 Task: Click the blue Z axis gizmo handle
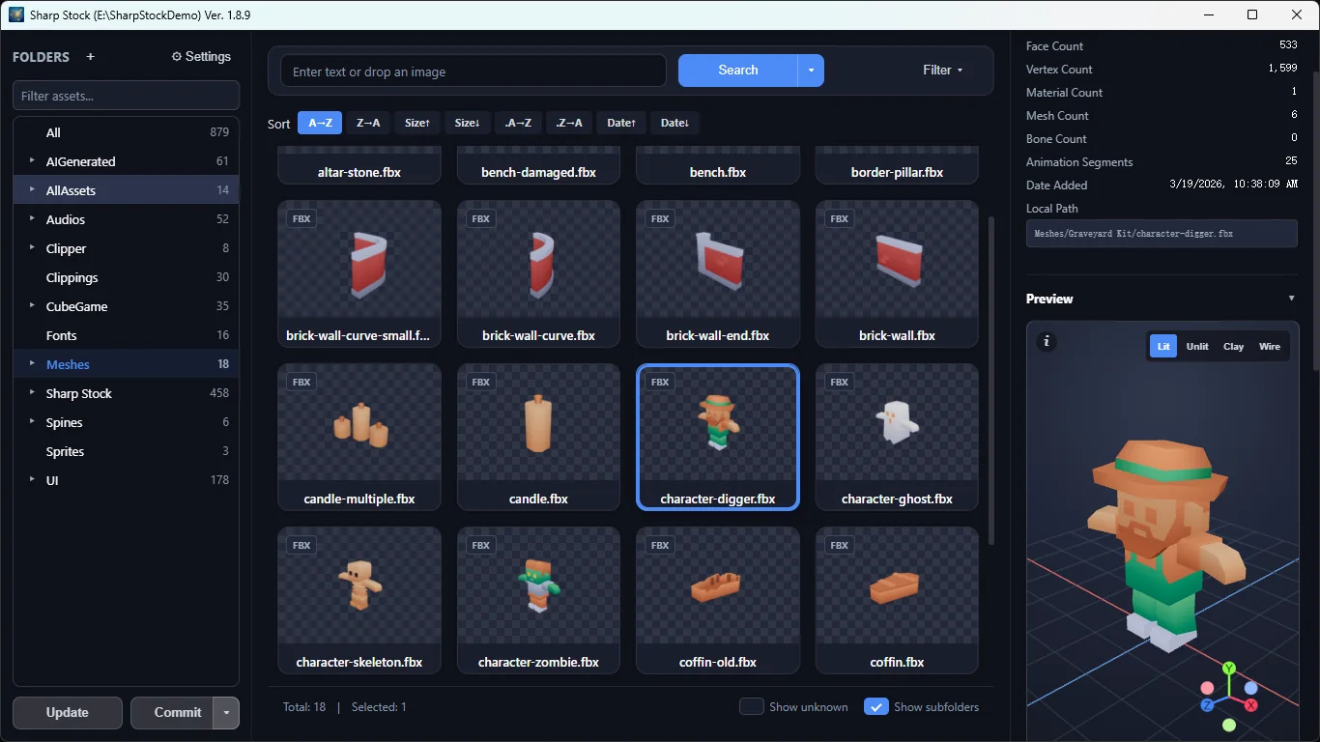pos(1208,705)
